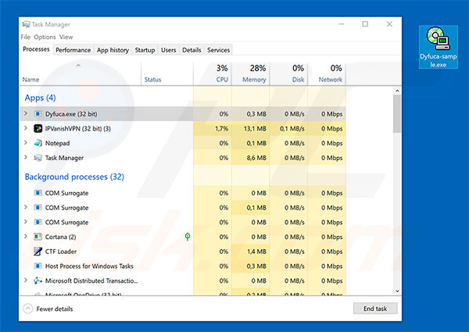Switch to the Users tab
This screenshot has width=469, height=332.
click(x=168, y=50)
